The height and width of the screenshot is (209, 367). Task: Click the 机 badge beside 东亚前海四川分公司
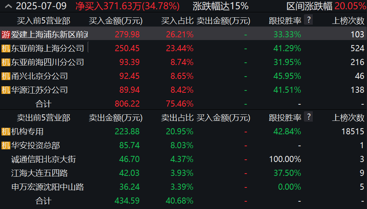click(6, 62)
